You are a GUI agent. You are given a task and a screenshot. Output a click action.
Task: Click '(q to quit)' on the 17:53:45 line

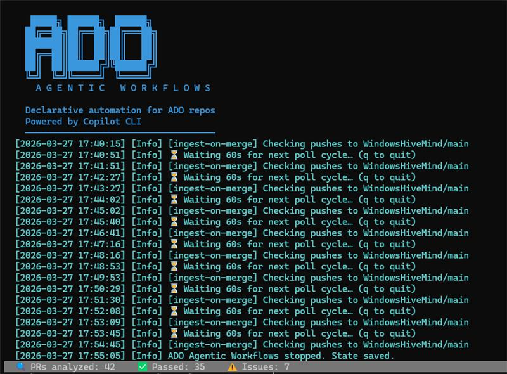[387, 333]
